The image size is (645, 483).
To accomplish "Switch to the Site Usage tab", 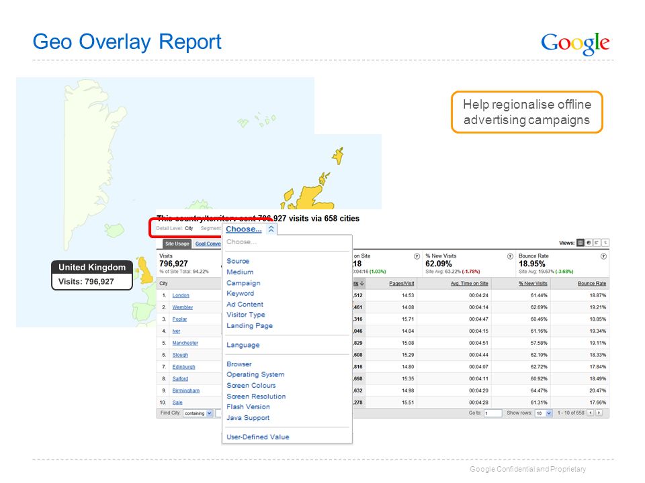I will coord(177,244).
